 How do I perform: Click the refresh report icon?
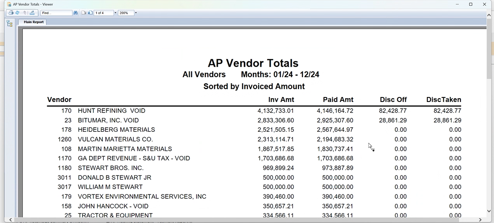[x=18, y=13]
